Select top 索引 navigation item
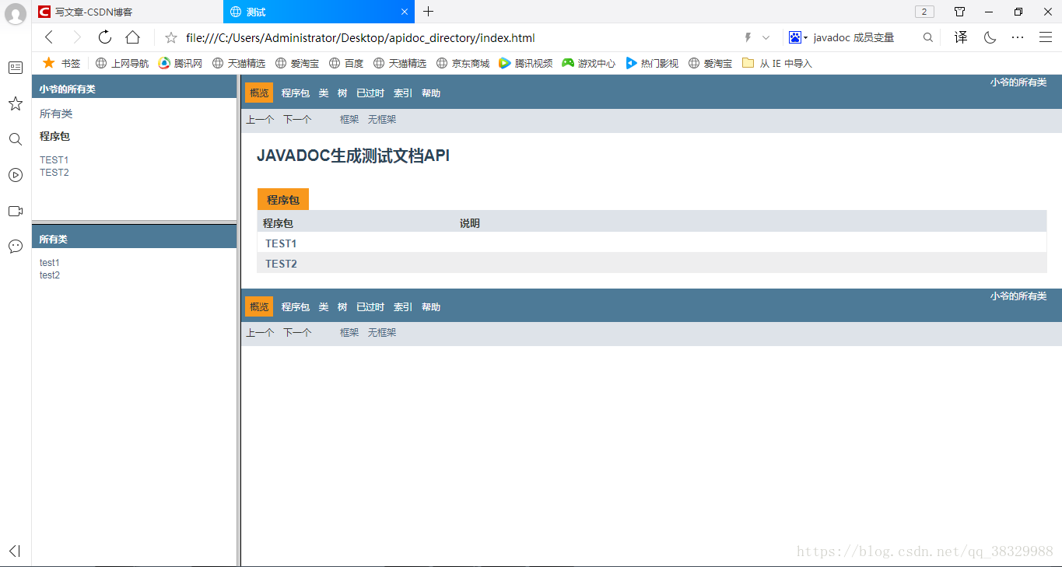The width and height of the screenshot is (1062, 567). [403, 93]
